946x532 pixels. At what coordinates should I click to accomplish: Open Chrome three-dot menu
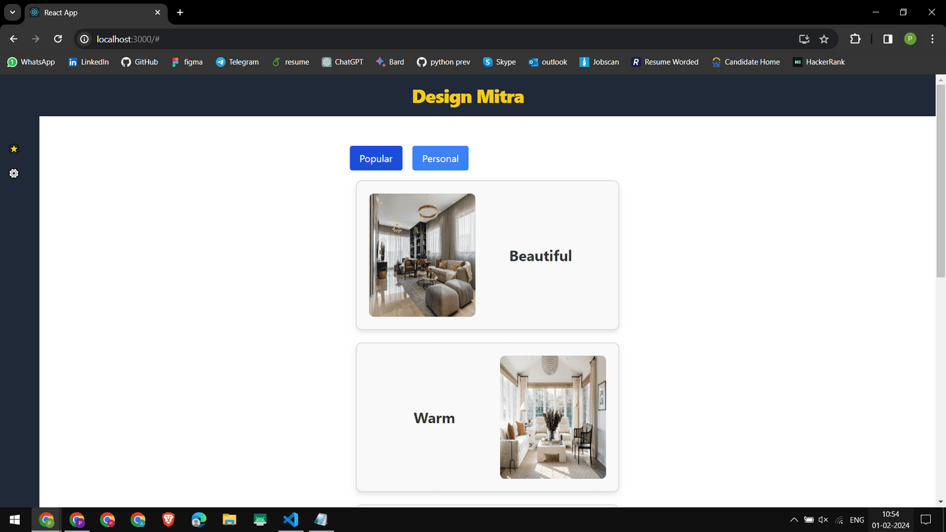pos(932,39)
